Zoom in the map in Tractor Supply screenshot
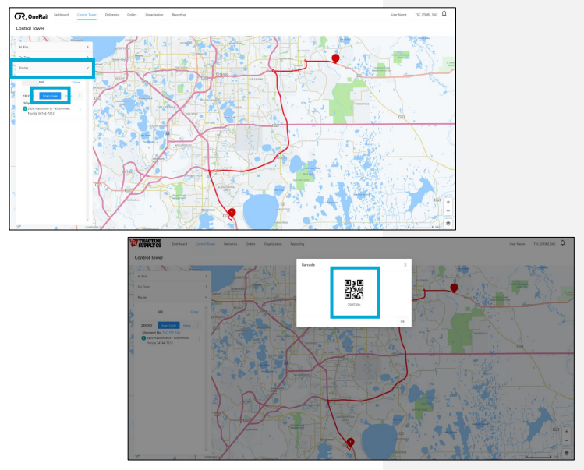The width and height of the screenshot is (584, 470). click(x=567, y=432)
